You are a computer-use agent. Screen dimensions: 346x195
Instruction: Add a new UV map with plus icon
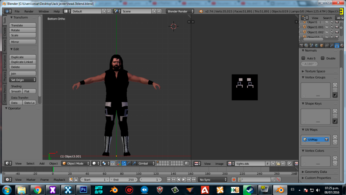(x=335, y=137)
